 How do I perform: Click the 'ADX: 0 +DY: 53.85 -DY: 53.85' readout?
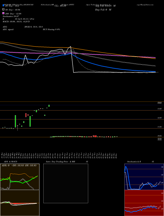click(19, 165)
